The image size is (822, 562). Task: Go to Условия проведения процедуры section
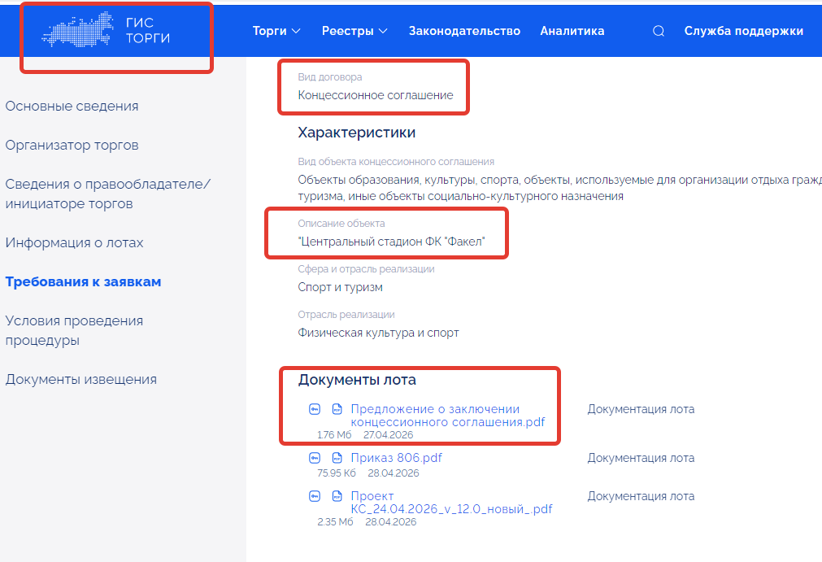74,330
